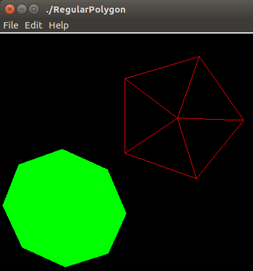Select the center point of the red pentagon

[178, 118]
